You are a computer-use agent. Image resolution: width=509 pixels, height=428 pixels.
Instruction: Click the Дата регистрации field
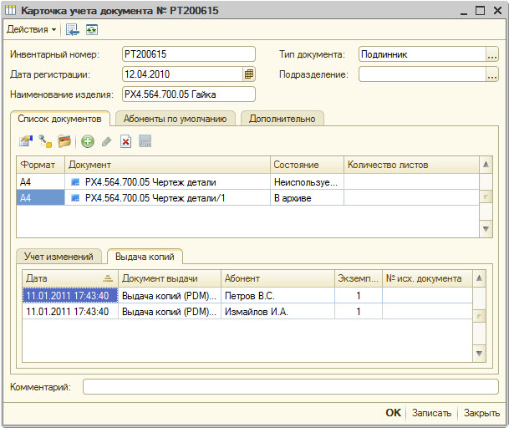tap(183, 74)
